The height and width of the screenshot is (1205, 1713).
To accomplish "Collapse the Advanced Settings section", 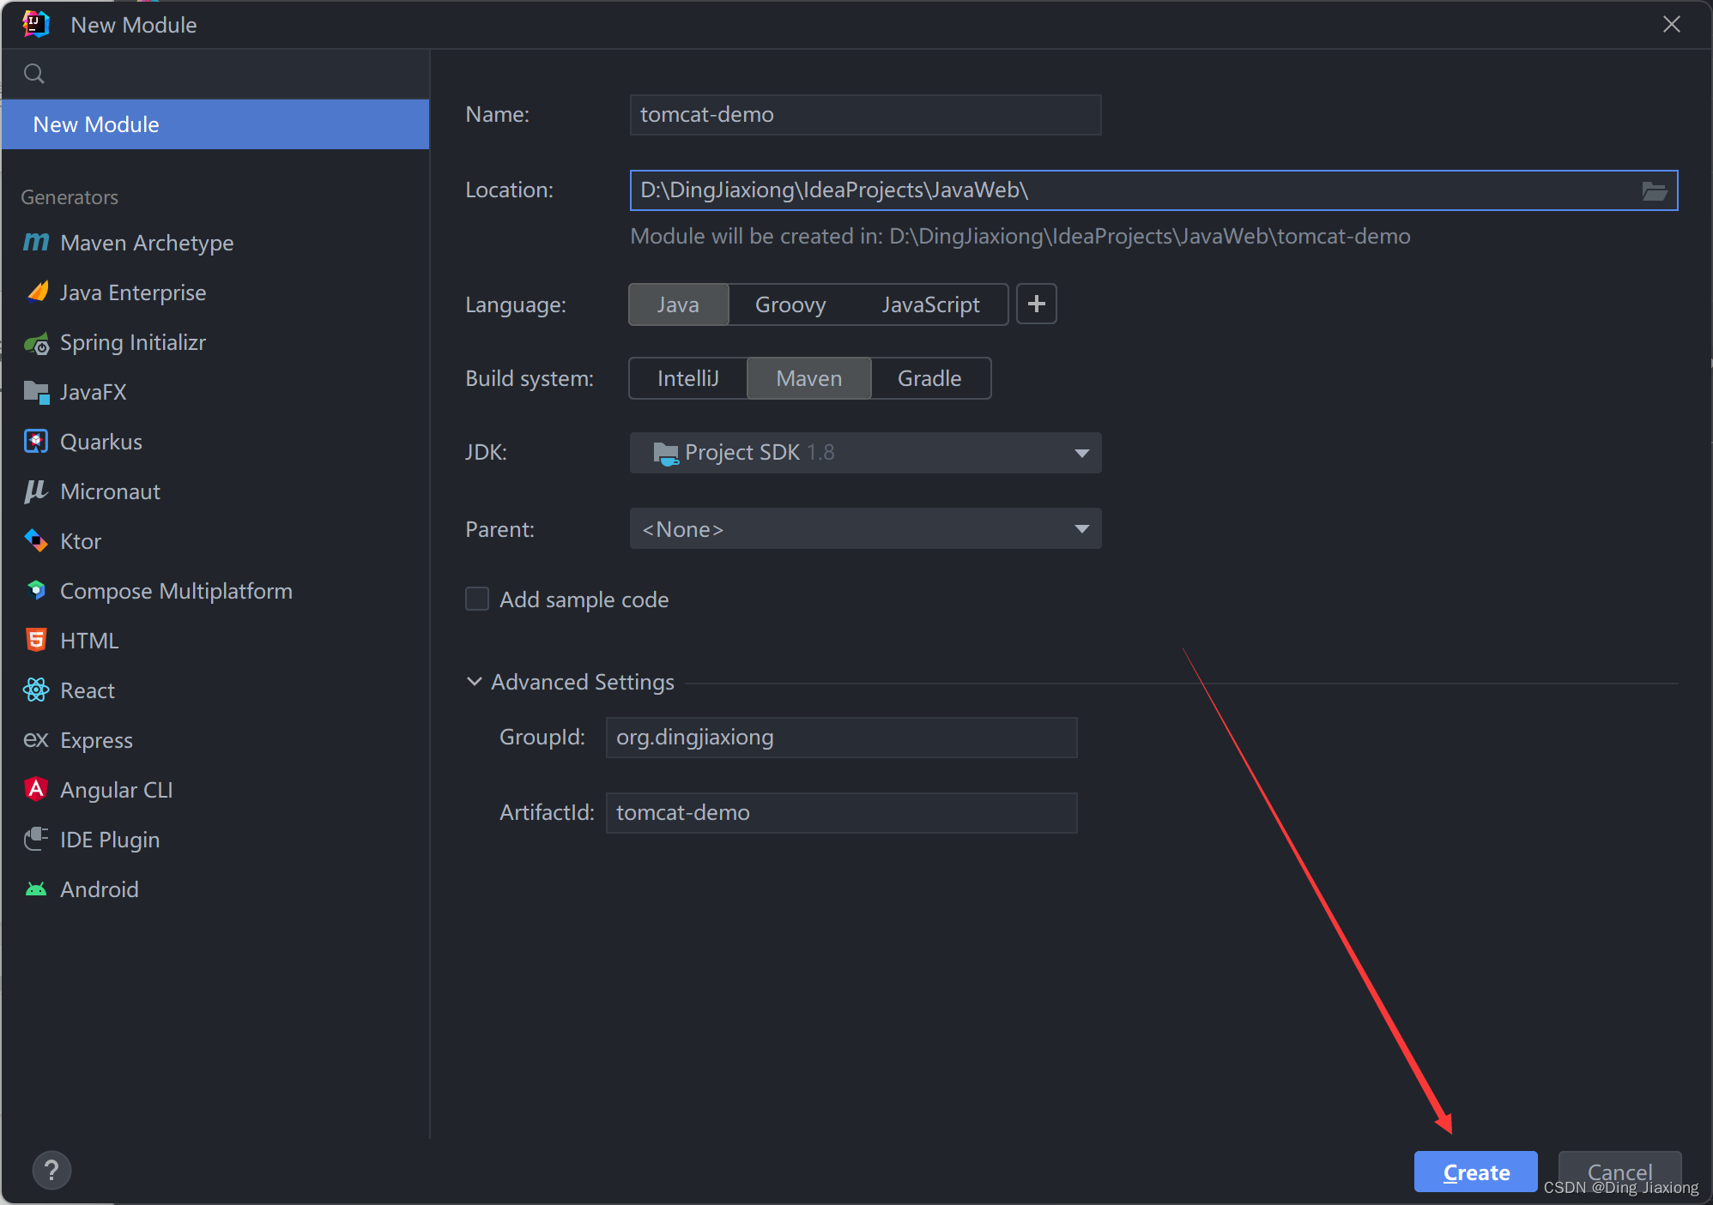I will point(475,682).
